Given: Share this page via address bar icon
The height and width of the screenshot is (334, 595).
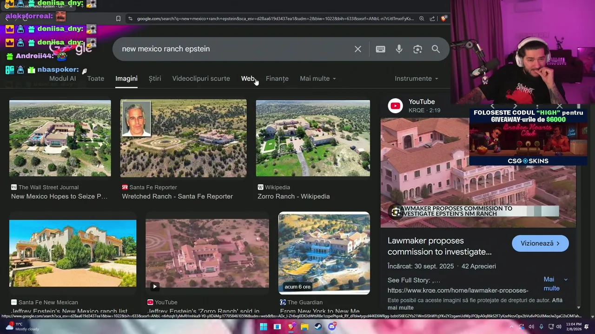Looking at the screenshot, I should 432,19.
